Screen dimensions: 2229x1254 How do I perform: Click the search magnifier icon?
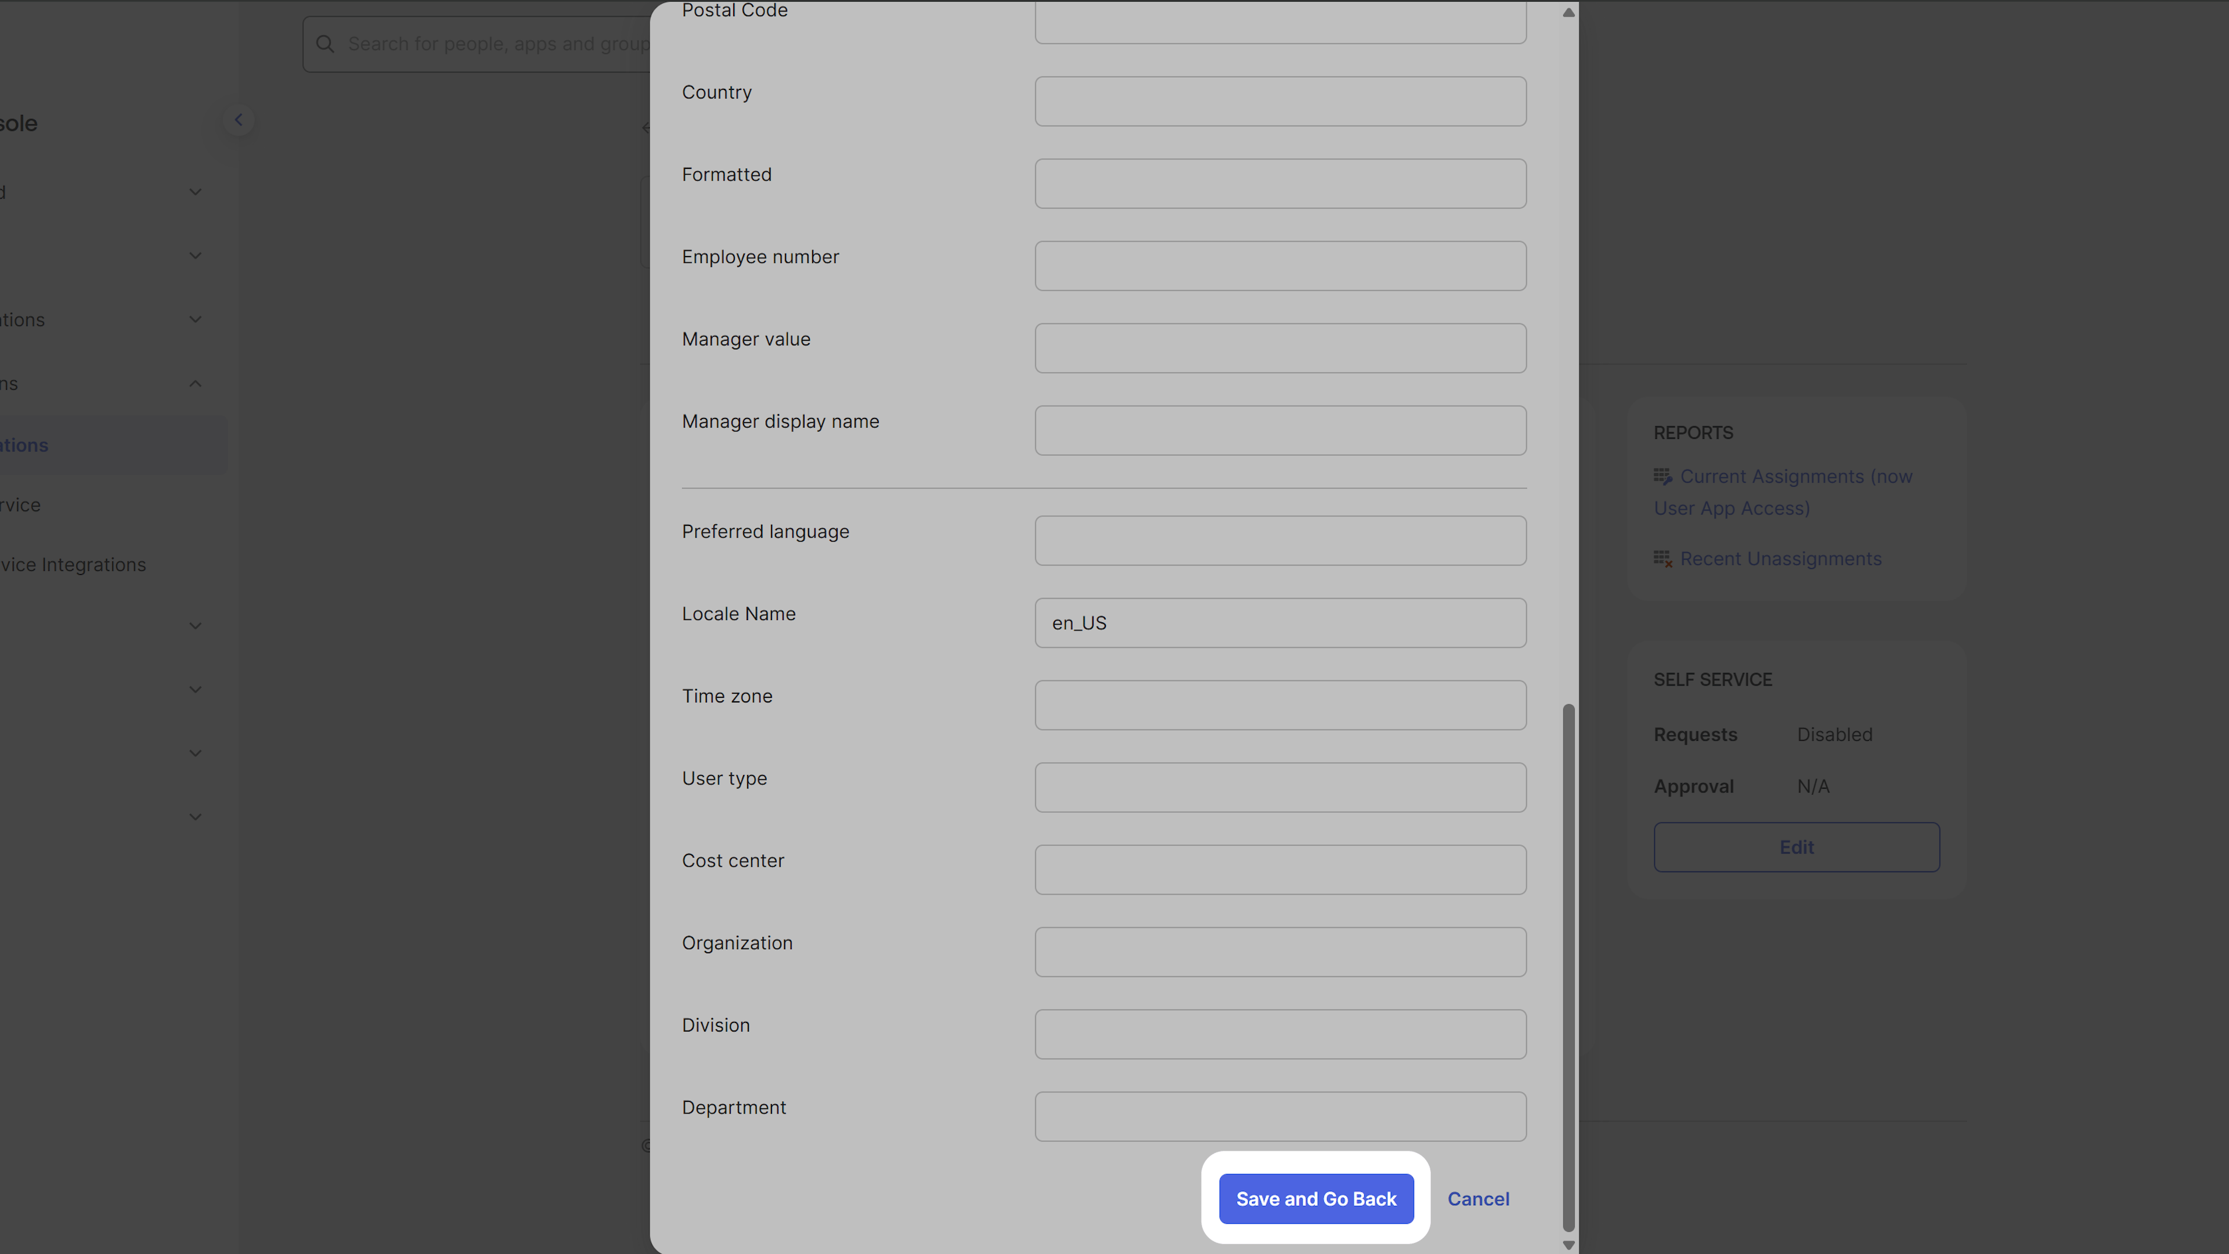325,44
